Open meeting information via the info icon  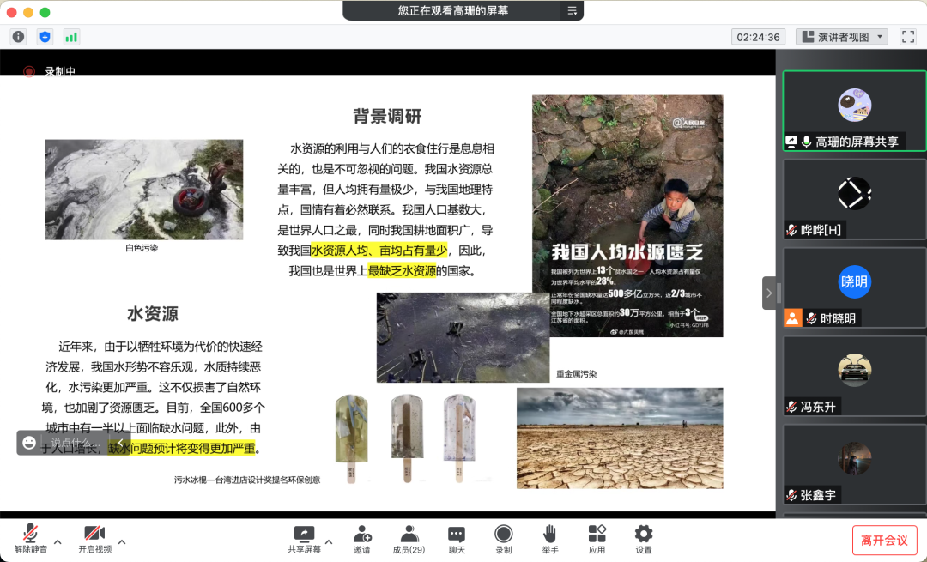(18, 37)
